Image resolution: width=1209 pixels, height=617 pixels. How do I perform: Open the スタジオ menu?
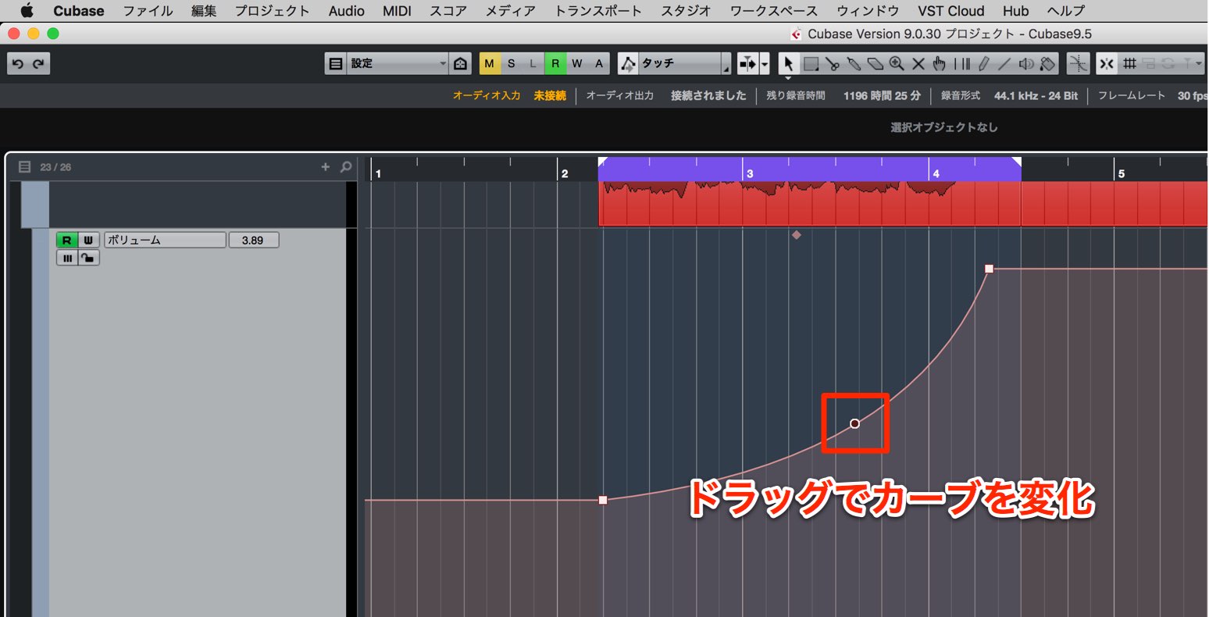pos(686,11)
